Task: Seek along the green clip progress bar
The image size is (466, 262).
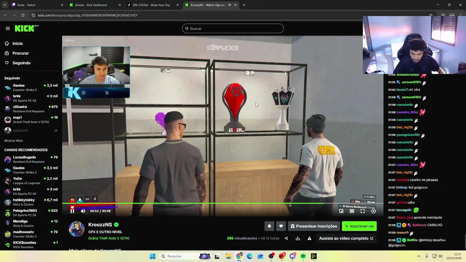Action: pos(222,203)
